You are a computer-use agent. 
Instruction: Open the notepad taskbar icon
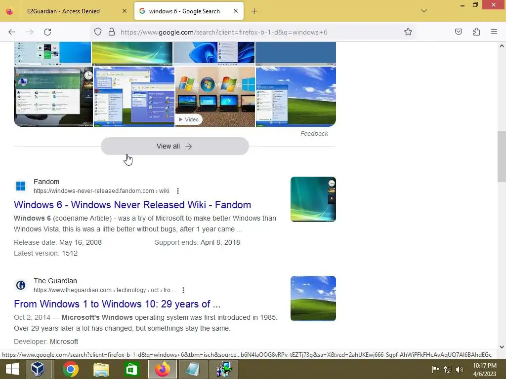click(x=193, y=369)
